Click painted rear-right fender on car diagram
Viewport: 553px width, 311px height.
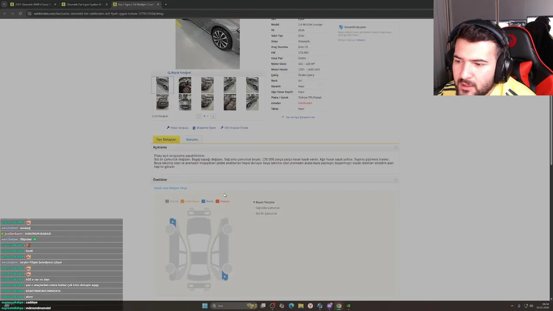click(x=225, y=275)
